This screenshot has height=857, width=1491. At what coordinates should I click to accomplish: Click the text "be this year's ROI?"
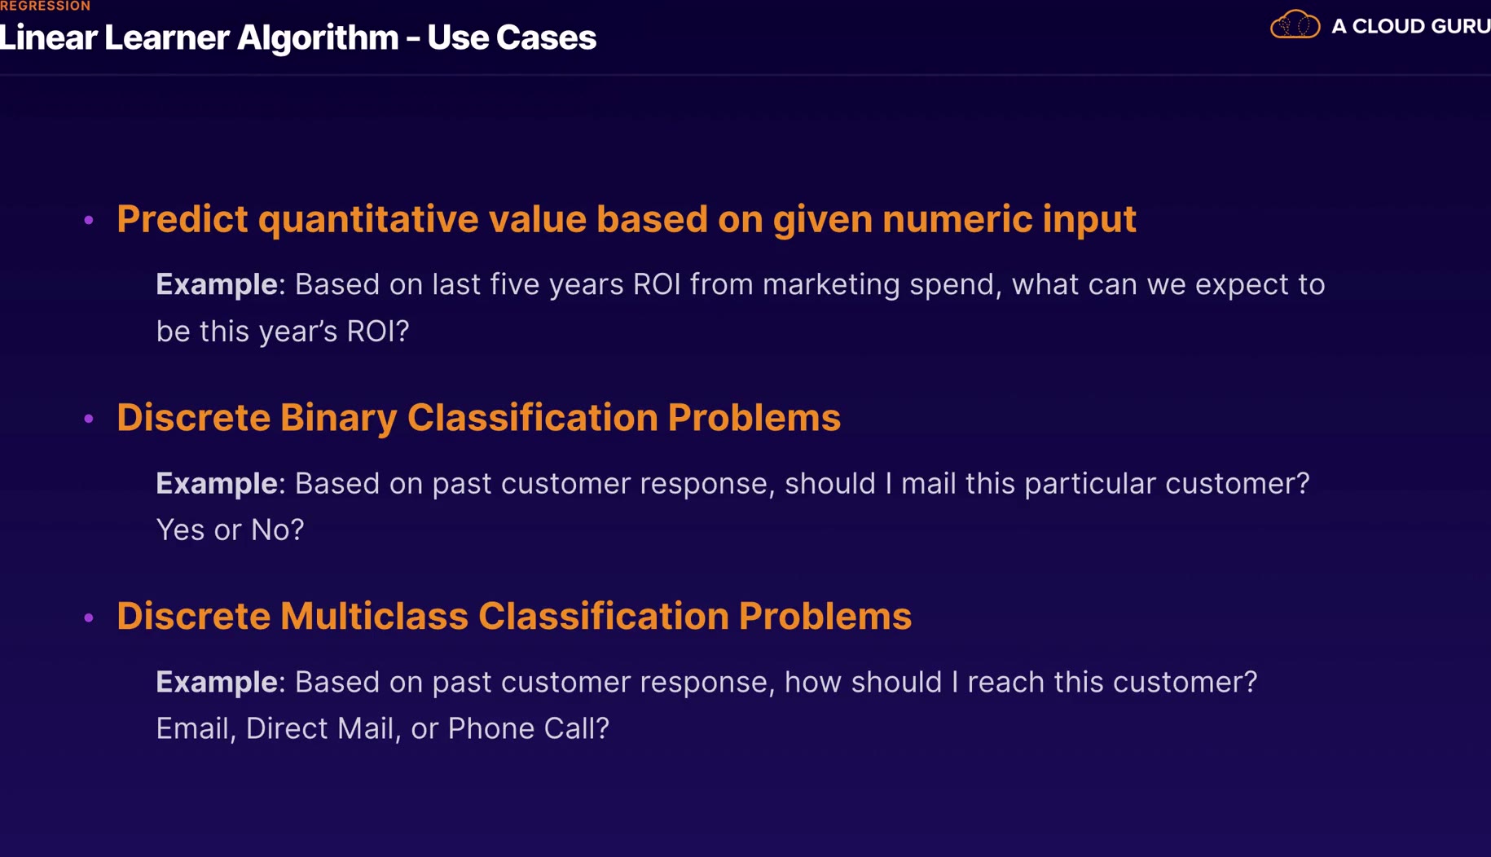282,332
